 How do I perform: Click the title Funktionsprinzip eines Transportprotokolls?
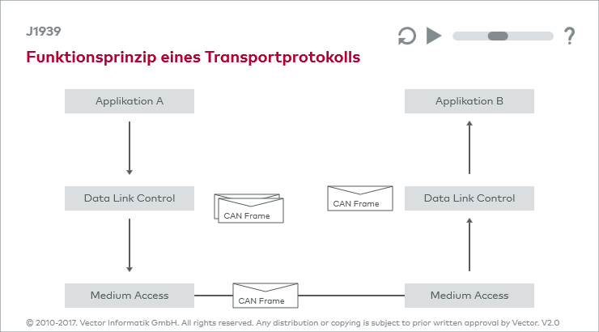pos(193,57)
